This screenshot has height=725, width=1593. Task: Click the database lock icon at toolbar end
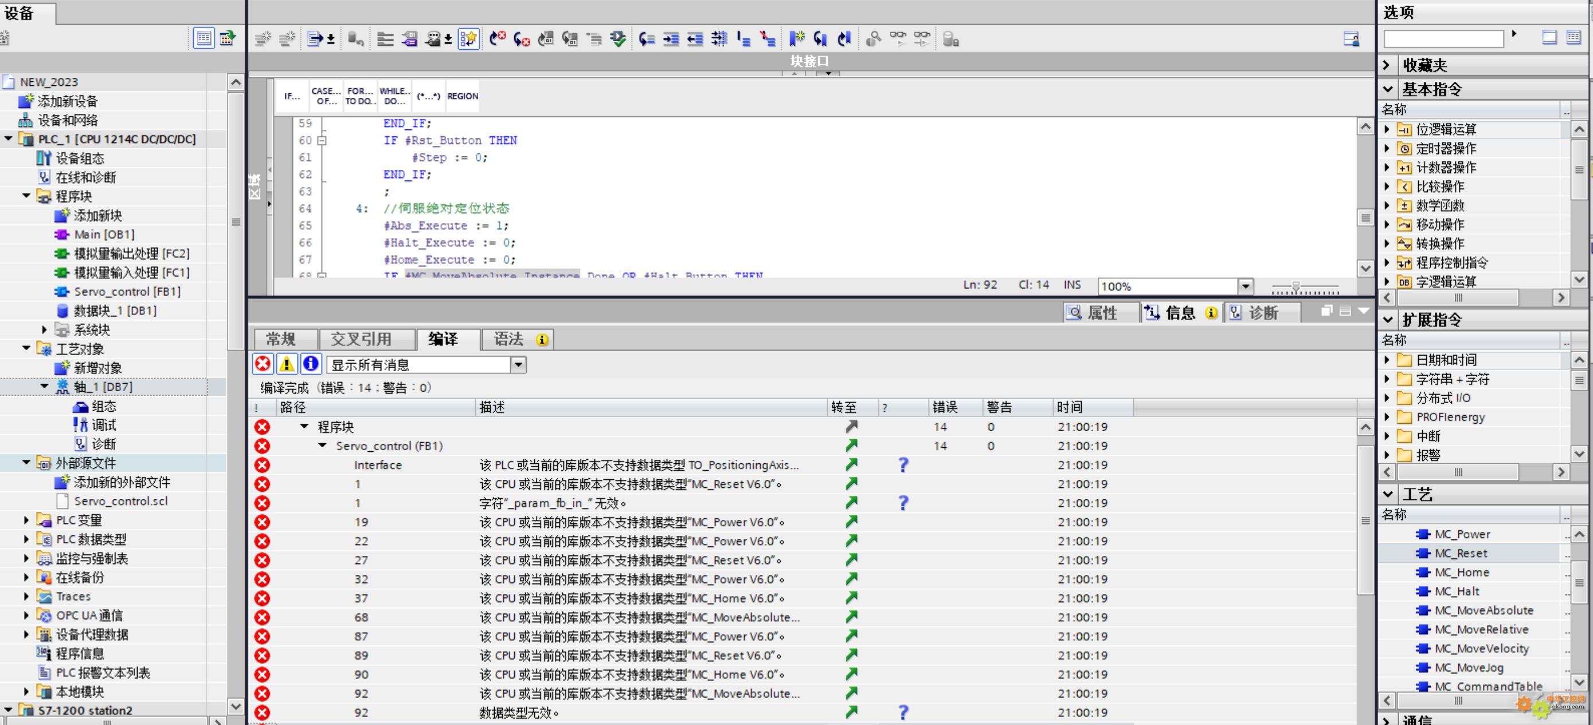pos(951,40)
